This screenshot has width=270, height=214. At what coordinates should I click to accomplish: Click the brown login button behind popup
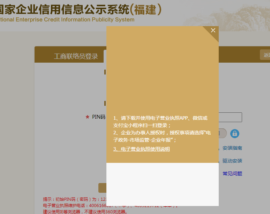point(102,188)
